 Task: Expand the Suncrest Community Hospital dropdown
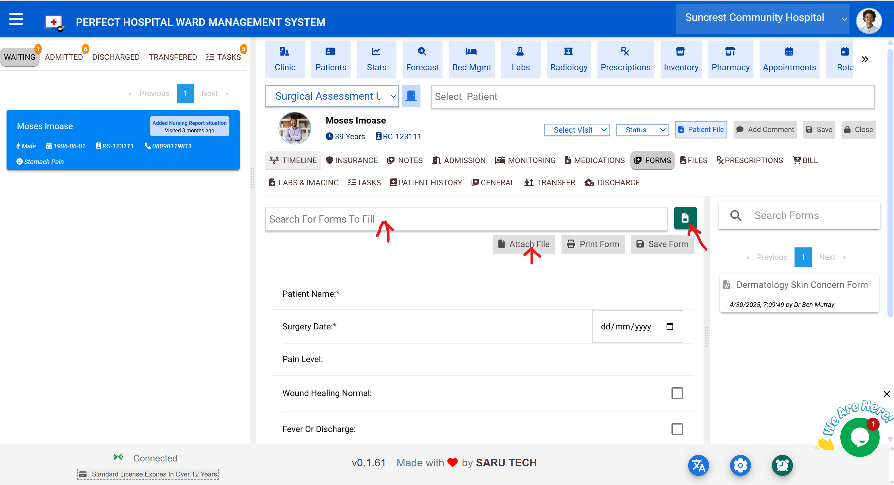point(762,19)
